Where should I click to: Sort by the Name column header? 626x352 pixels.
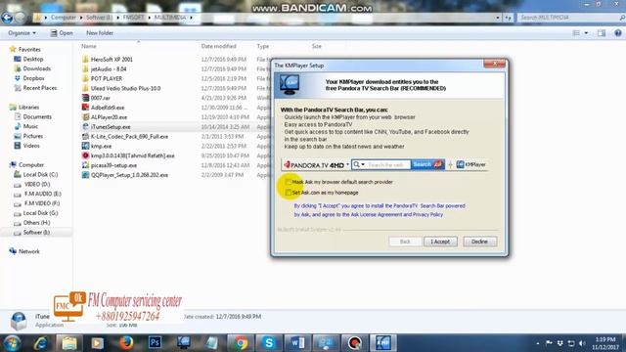coord(89,46)
